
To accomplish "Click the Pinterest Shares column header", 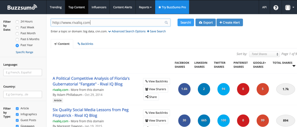I will tap(240, 65).
